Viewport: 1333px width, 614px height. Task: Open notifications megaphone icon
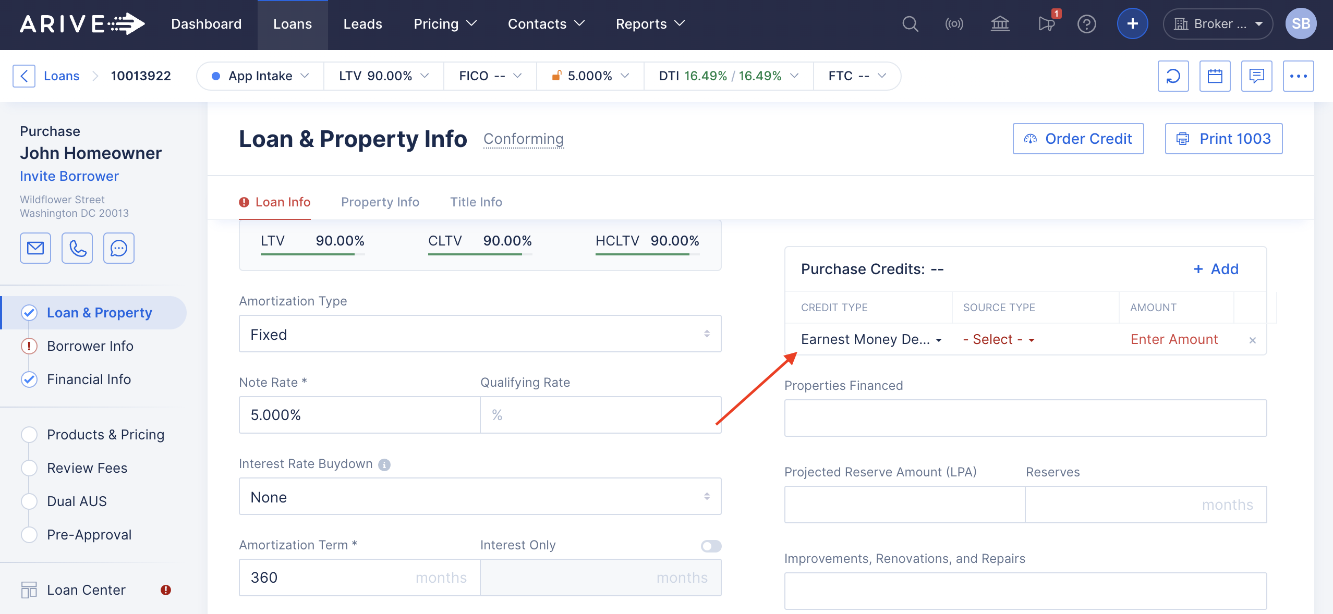[x=1046, y=24]
